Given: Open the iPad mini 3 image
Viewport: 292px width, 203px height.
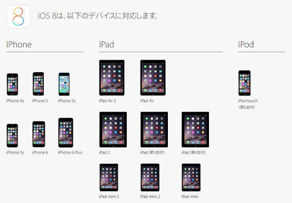Looking at the screenshot, I should (109, 178).
